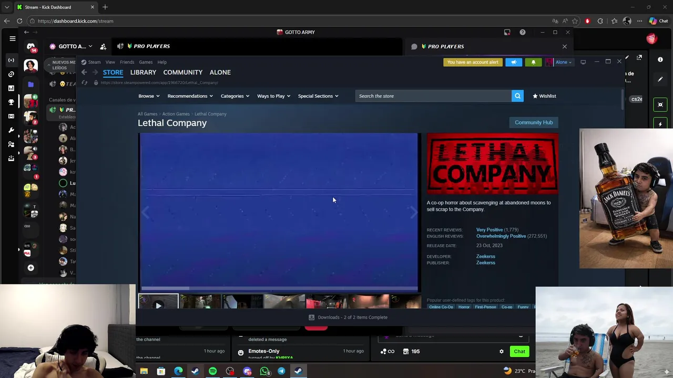Click Overwhelmingly Positive reviews link

tap(501, 236)
